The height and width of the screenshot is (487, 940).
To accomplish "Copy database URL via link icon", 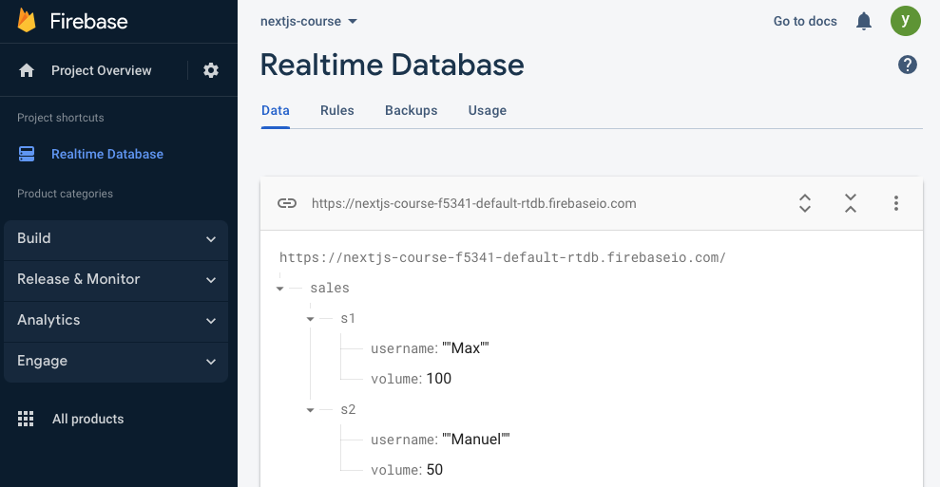I will [287, 204].
